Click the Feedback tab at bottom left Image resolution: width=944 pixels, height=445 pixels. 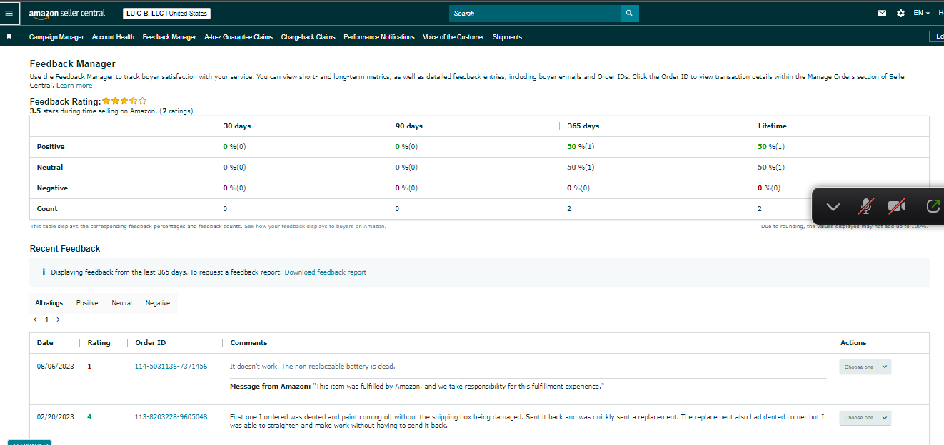29,443
